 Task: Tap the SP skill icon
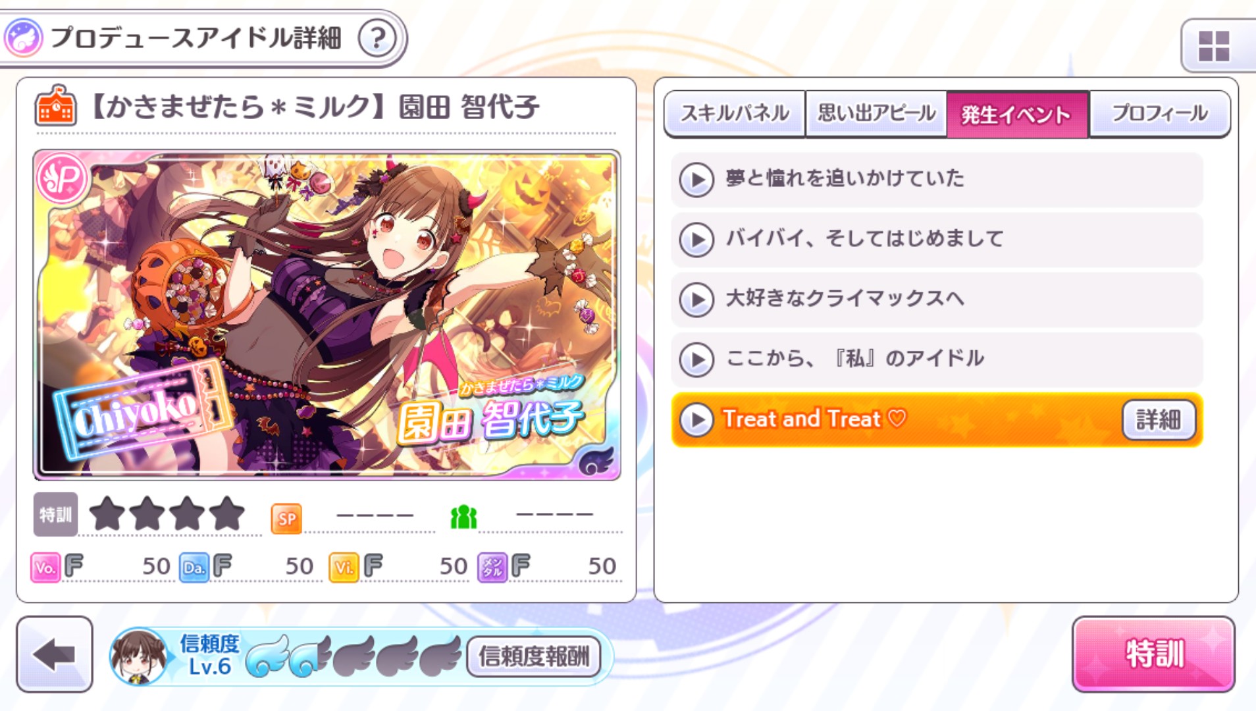pyautogui.click(x=286, y=519)
